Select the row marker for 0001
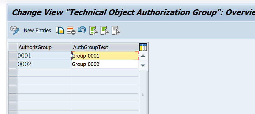The width and height of the screenshot is (255, 114). tap(13, 56)
